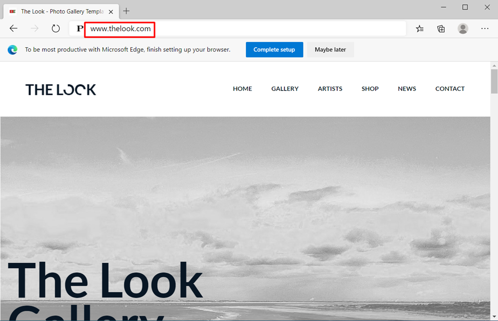
Task: Open the ARTISTS menu item
Action: [330, 89]
